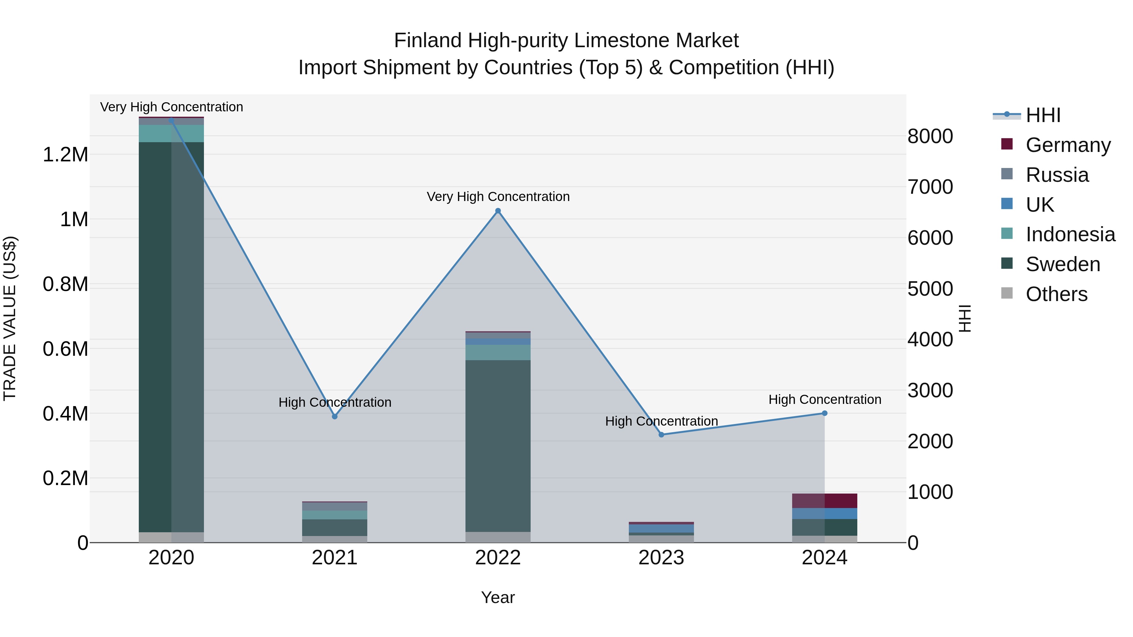Click the vertical HHI axis title
Viewport: 1133px width, 637px height.
point(965,318)
